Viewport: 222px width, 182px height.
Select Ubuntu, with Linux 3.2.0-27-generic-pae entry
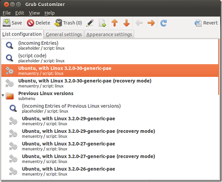pos(110,146)
